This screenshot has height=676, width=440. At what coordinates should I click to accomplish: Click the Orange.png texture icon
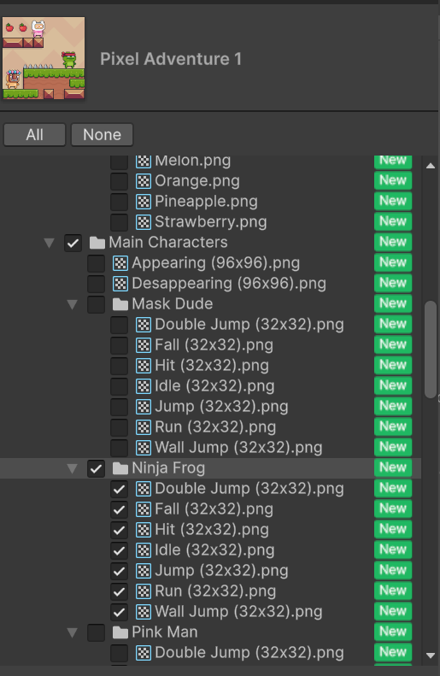[144, 181]
